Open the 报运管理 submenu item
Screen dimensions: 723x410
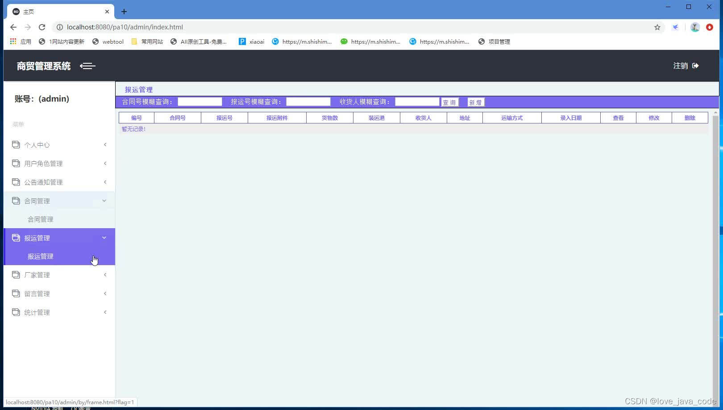tap(41, 256)
